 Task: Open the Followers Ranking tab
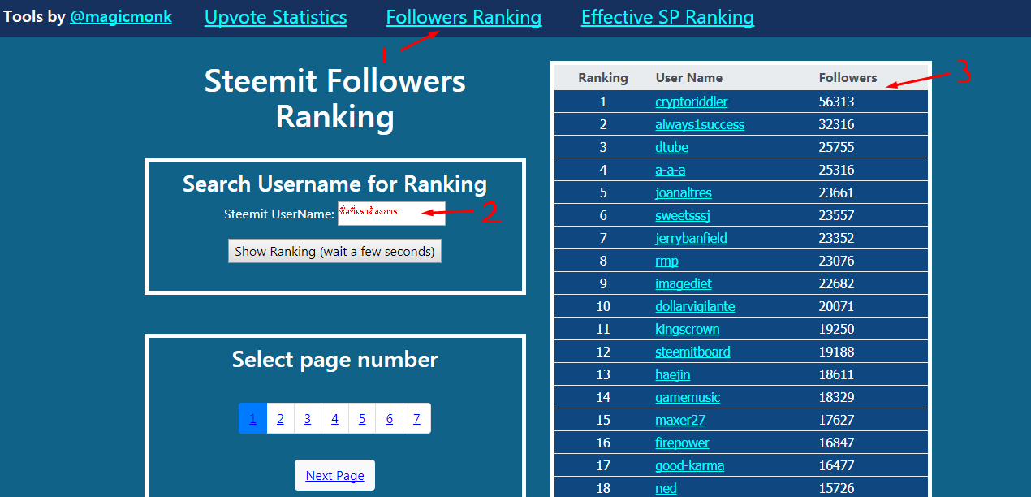tap(464, 17)
